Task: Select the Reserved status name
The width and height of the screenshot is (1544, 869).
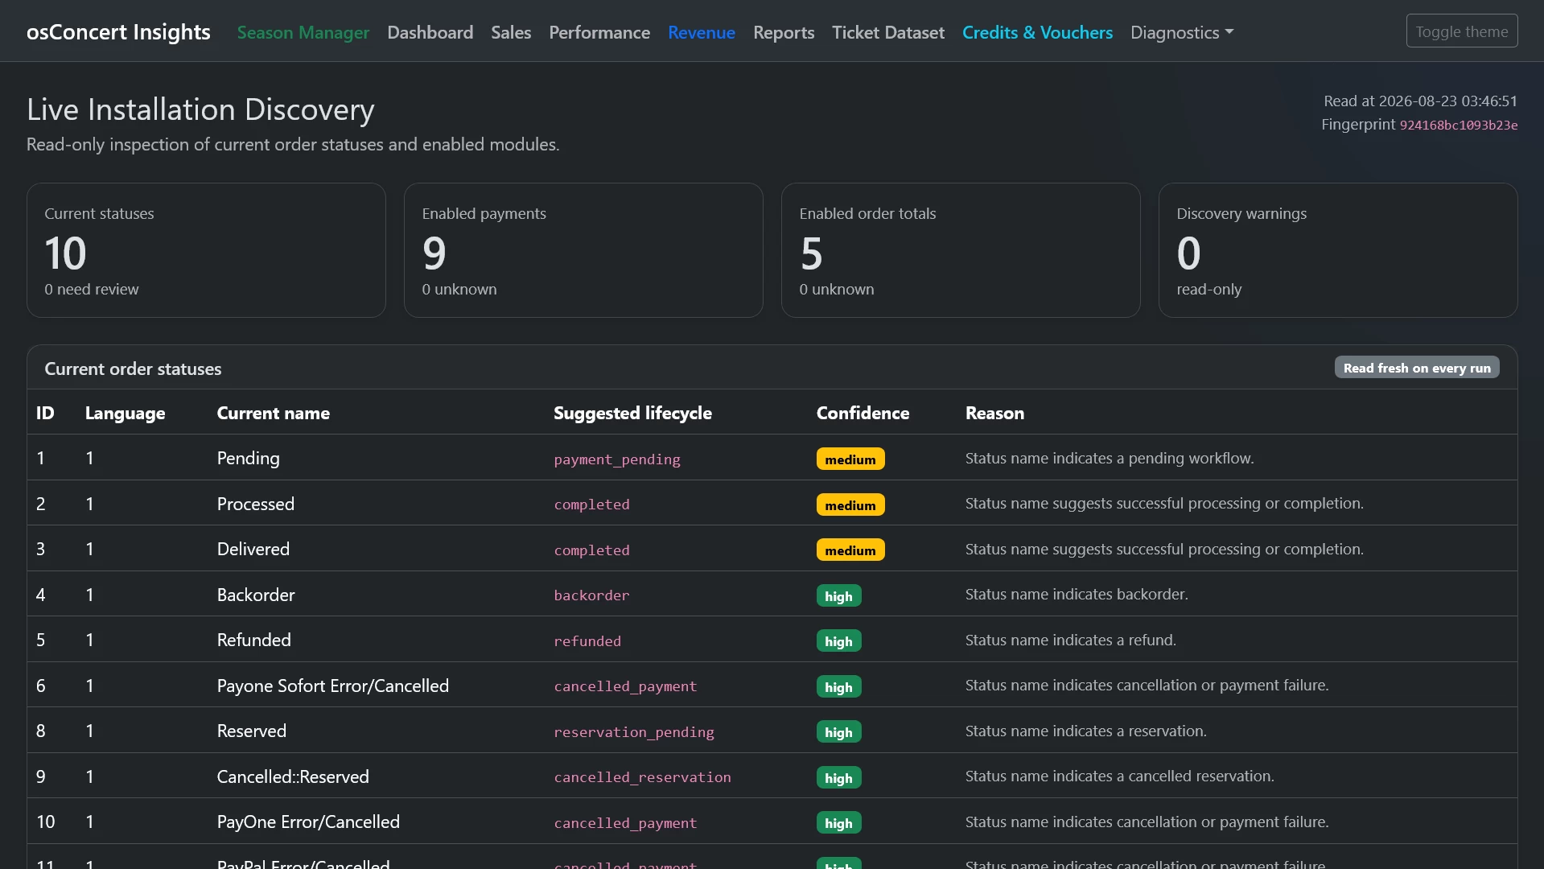Action: [251, 731]
